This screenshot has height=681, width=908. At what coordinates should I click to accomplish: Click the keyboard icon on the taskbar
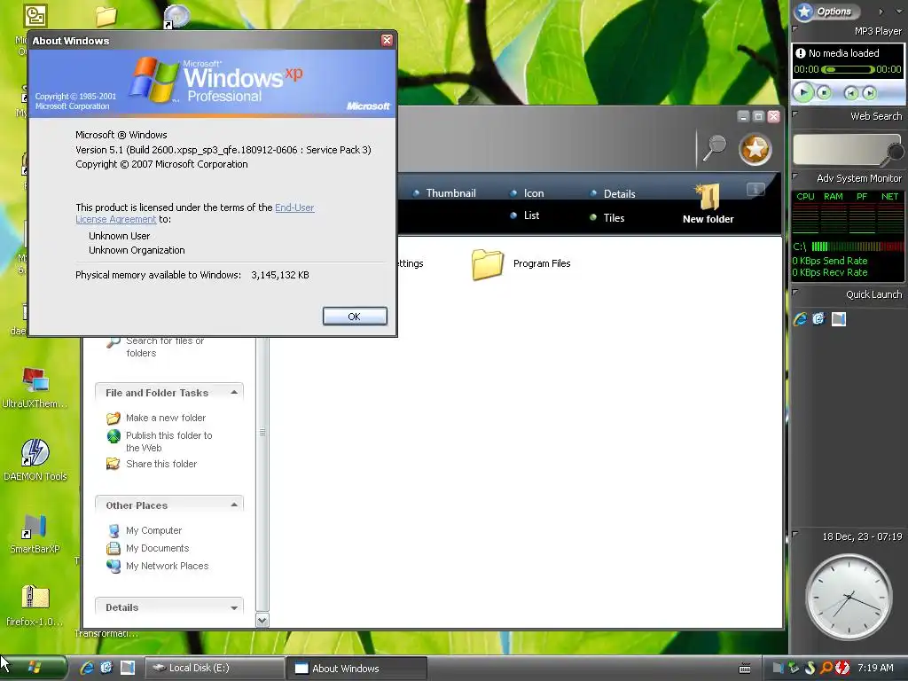pyautogui.click(x=745, y=669)
